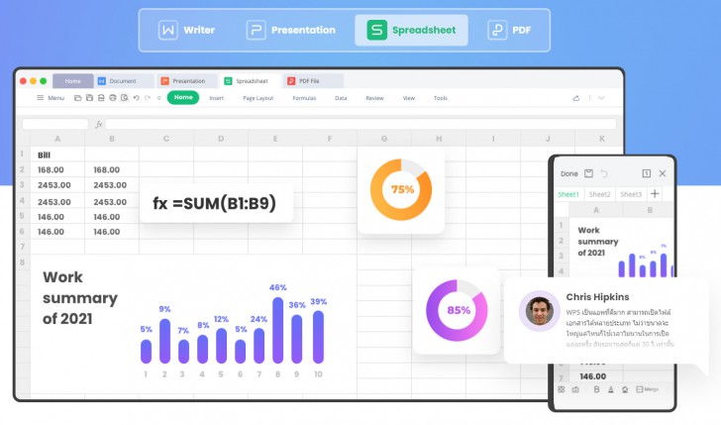Image resolution: width=721 pixels, height=425 pixels.
Task: Click cell B3 with value 2453.00
Action: (x=110, y=185)
